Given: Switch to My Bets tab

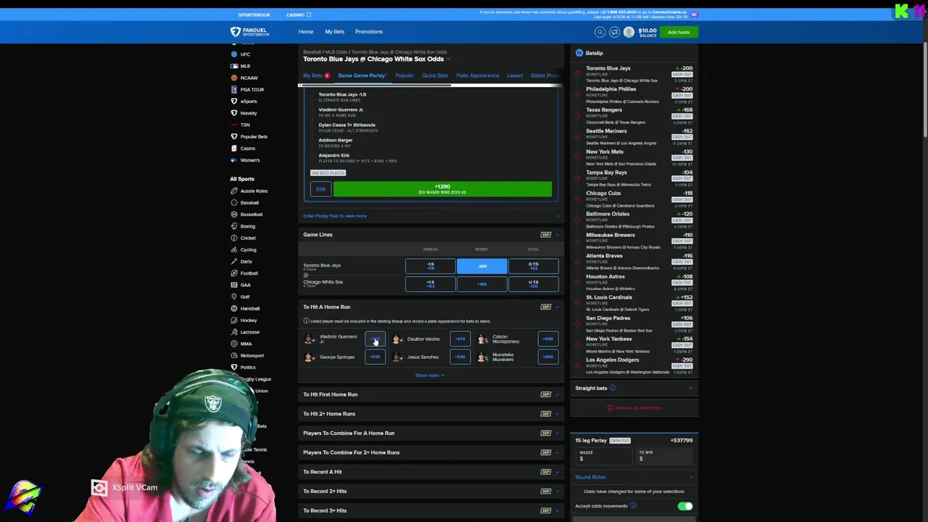Looking at the screenshot, I should pyautogui.click(x=316, y=75).
